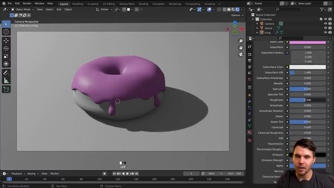The height and width of the screenshot is (188, 334).
Task: Open Object Data green triangle tab
Action: coord(249,126)
